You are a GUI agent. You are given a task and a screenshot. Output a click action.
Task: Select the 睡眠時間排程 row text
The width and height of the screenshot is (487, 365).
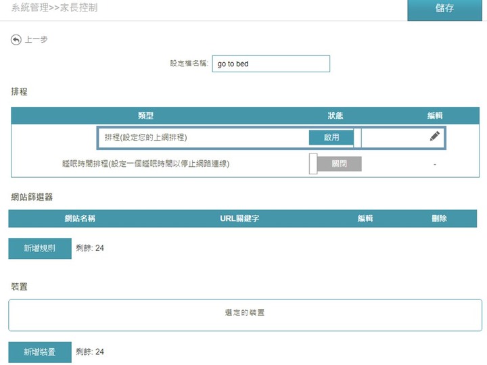(x=145, y=164)
